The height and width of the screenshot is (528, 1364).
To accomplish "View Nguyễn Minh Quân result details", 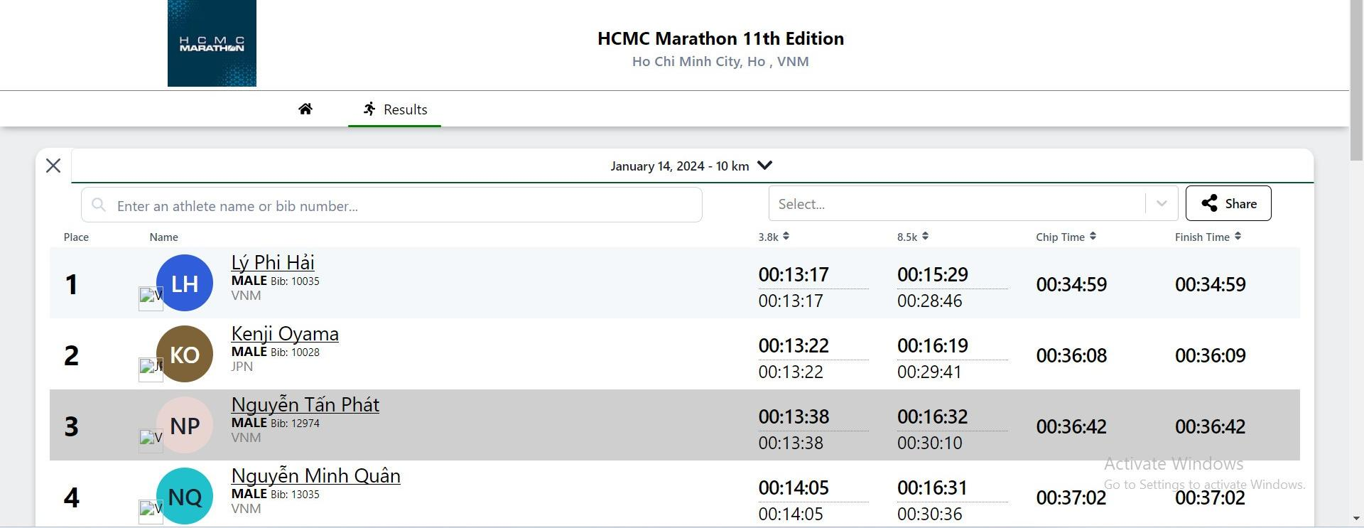I will point(315,475).
